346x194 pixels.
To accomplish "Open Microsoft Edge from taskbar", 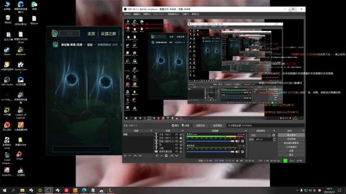I will tap(84, 190).
